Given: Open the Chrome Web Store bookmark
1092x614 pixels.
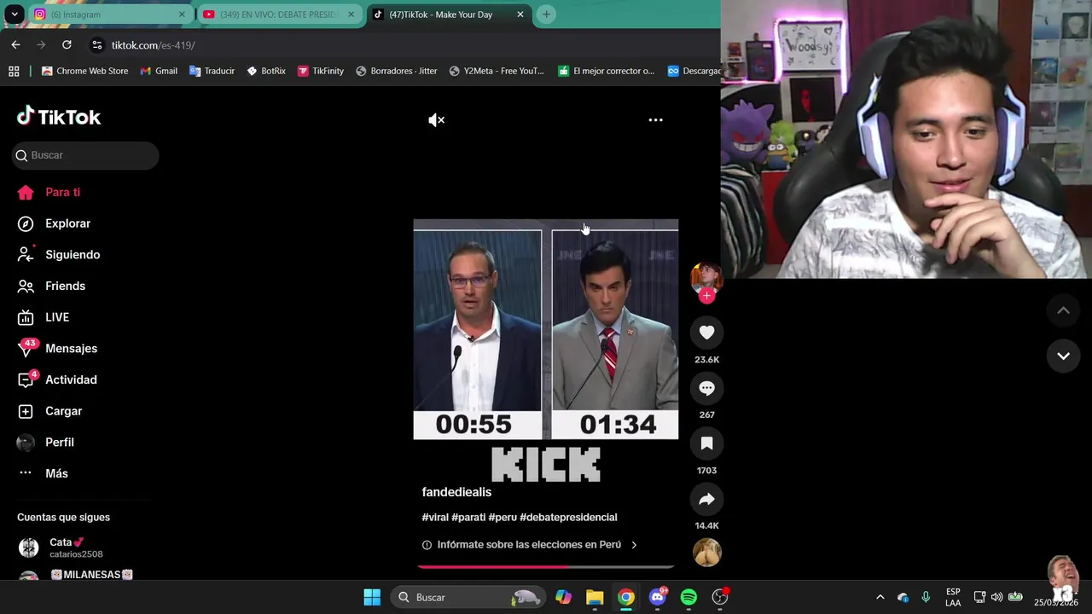Looking at the screenshot, I should point(84,71).
